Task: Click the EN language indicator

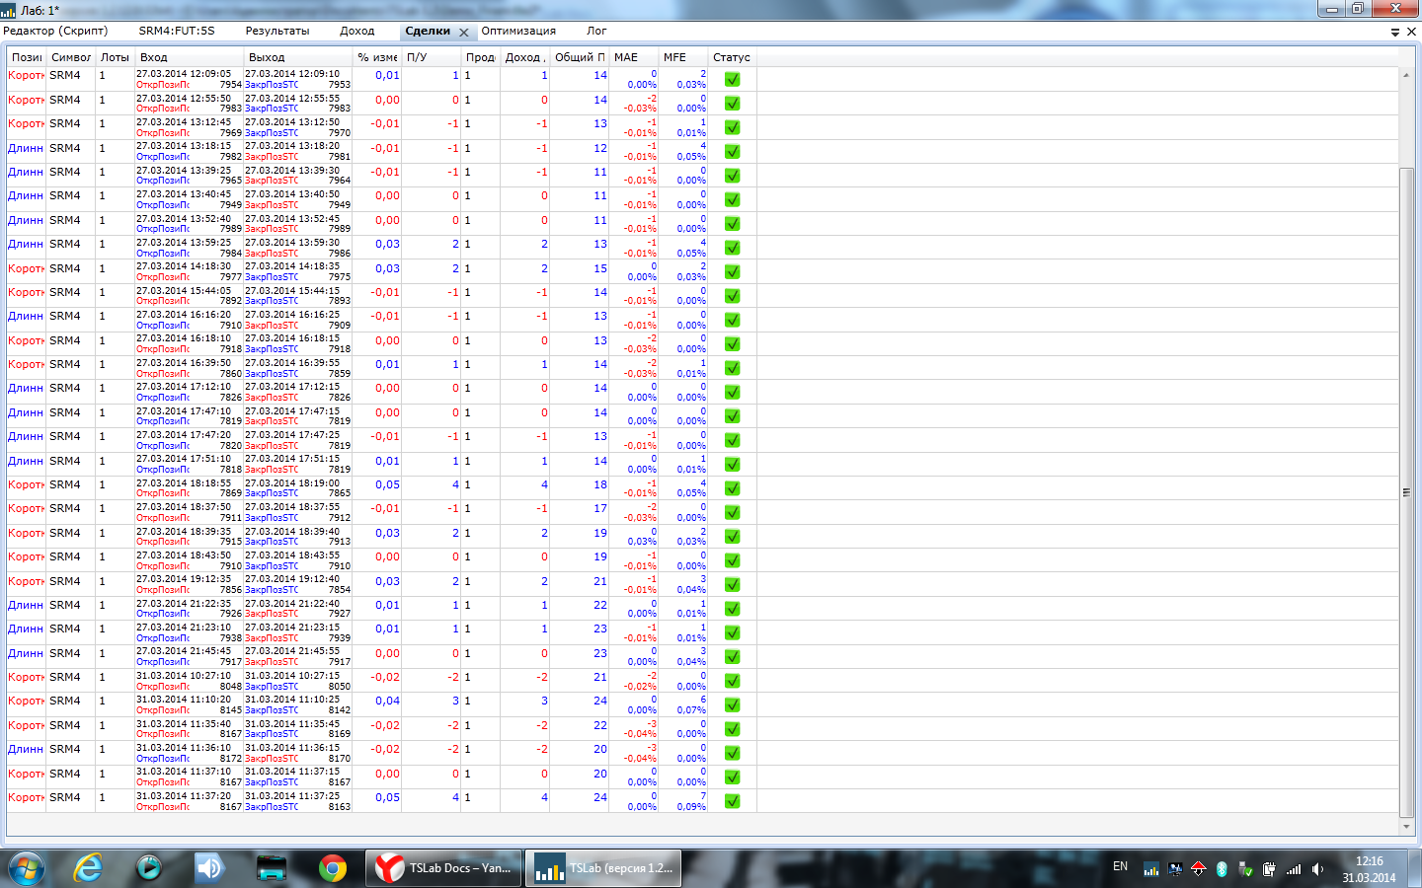Action: click(x=1120, y=866)
